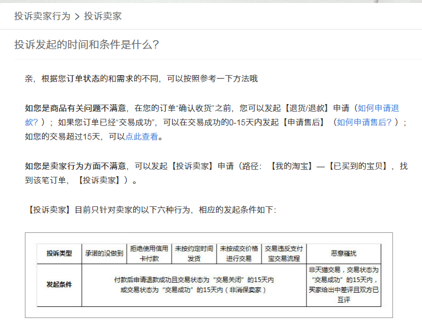Click the 投诉卖家 breadcrumb item
This screenshot has width=422, height=321.
[103, 16]
